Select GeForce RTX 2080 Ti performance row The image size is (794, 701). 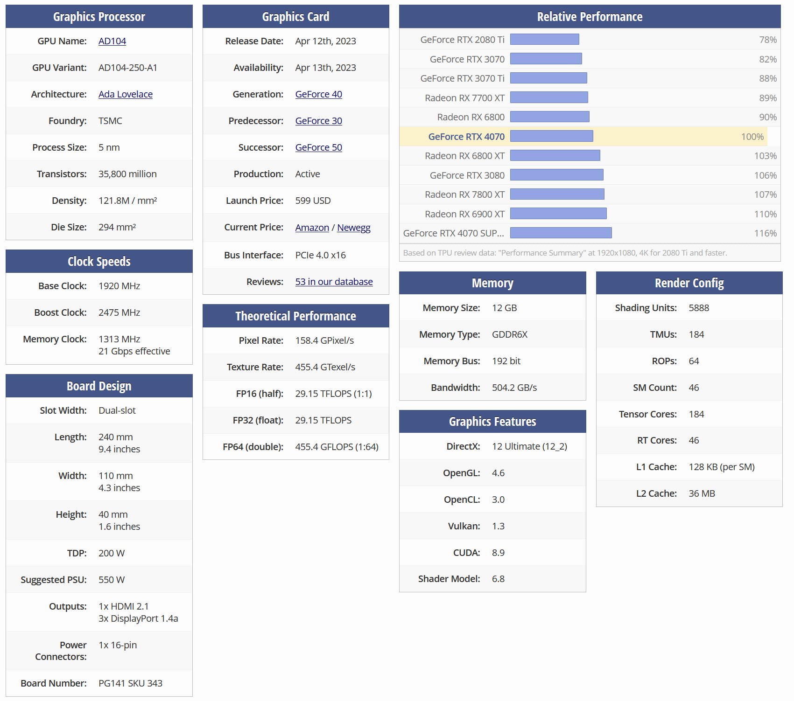pos(590,40)
